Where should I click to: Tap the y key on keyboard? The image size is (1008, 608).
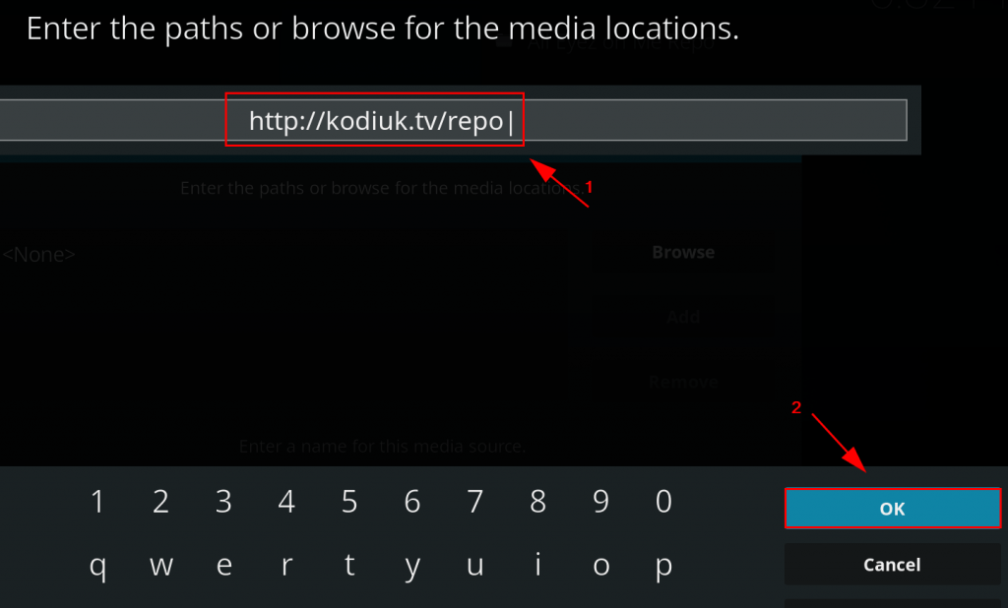(x=412, y=566)
